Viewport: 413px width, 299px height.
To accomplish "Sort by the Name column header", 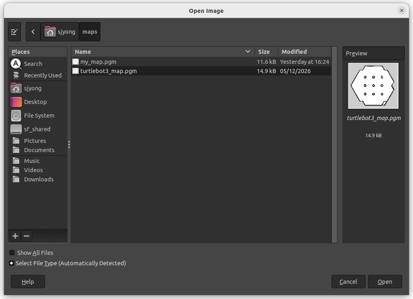I will coord(163,52).
